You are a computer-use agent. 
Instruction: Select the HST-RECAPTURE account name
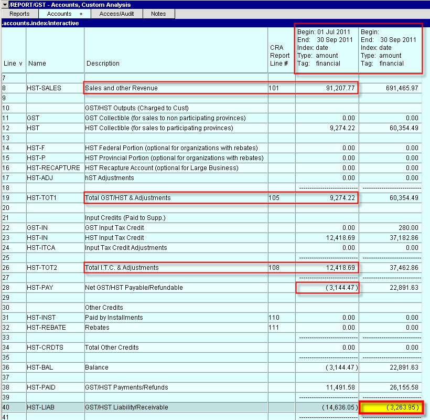(53, 168)
